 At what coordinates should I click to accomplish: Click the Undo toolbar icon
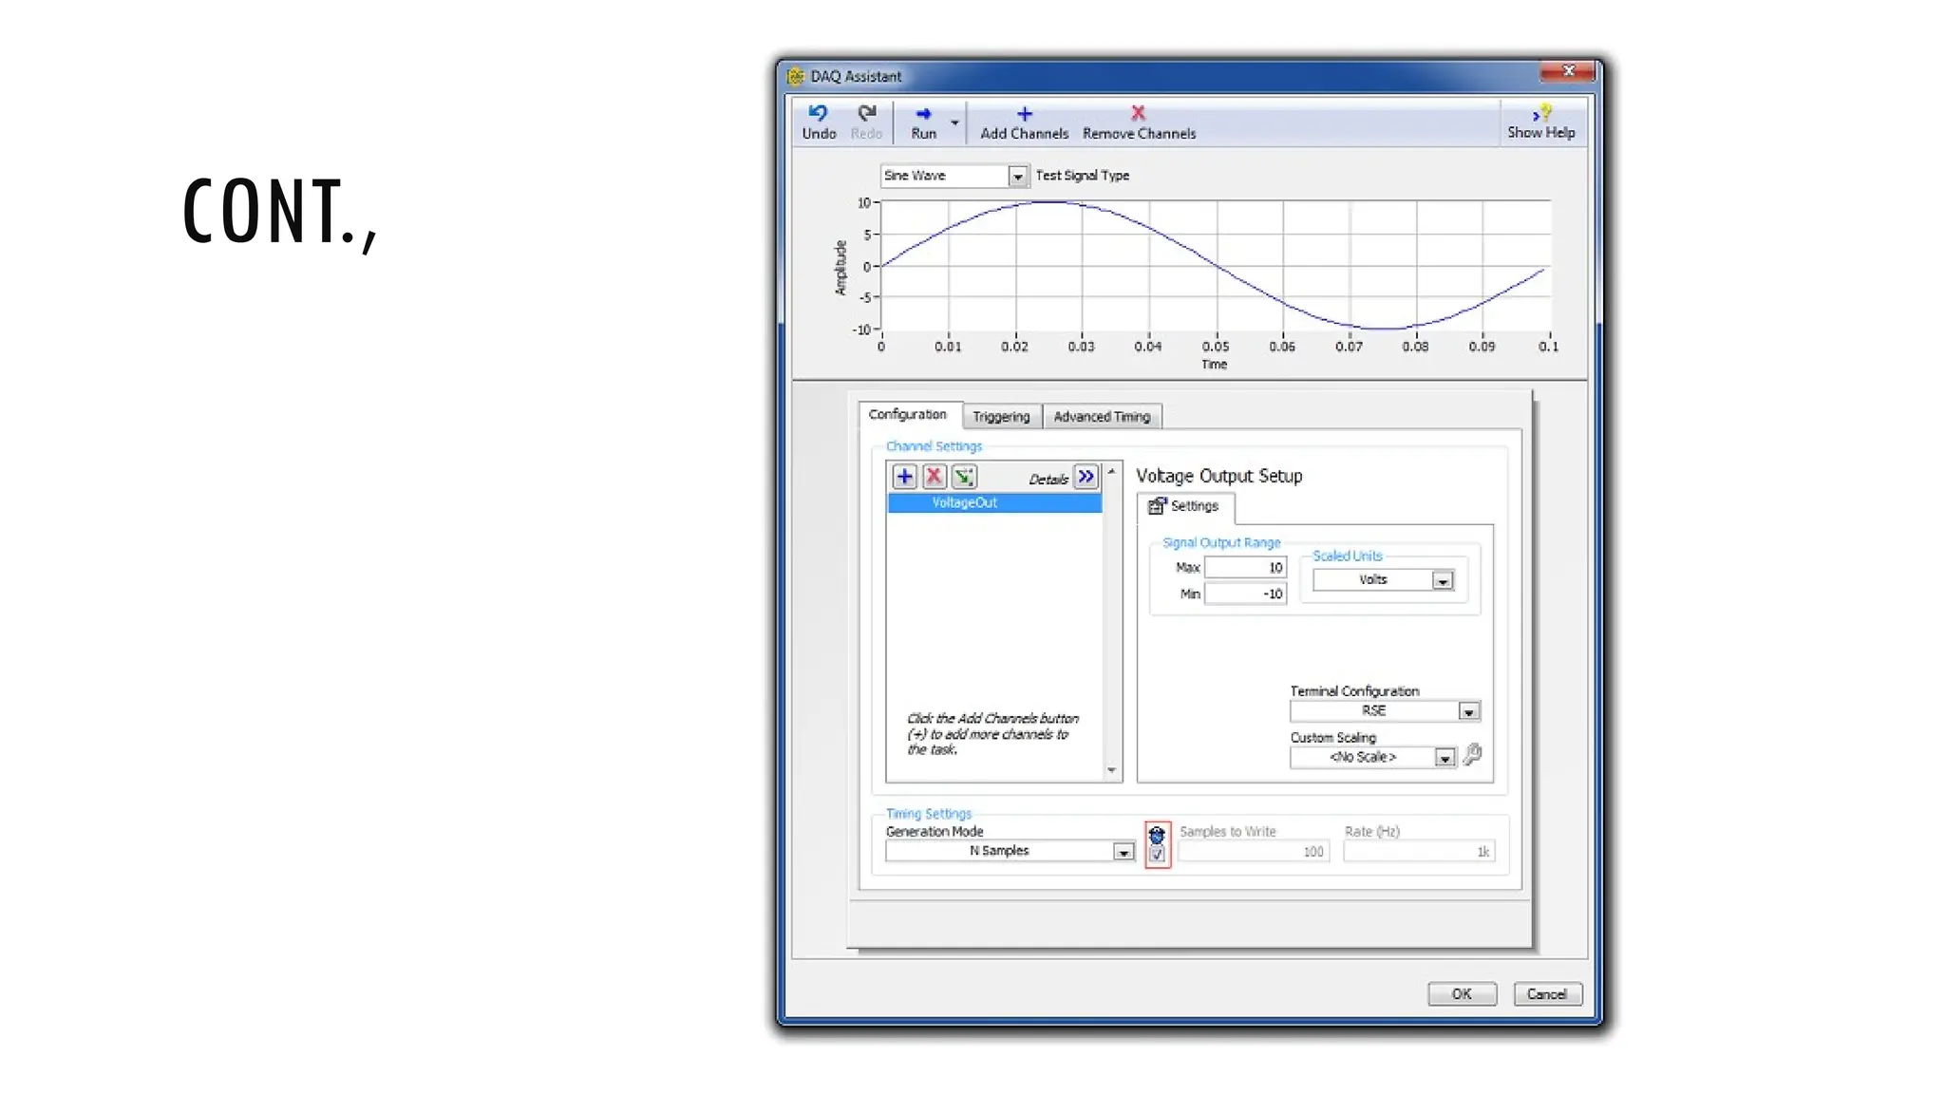(x=819, y=122)
